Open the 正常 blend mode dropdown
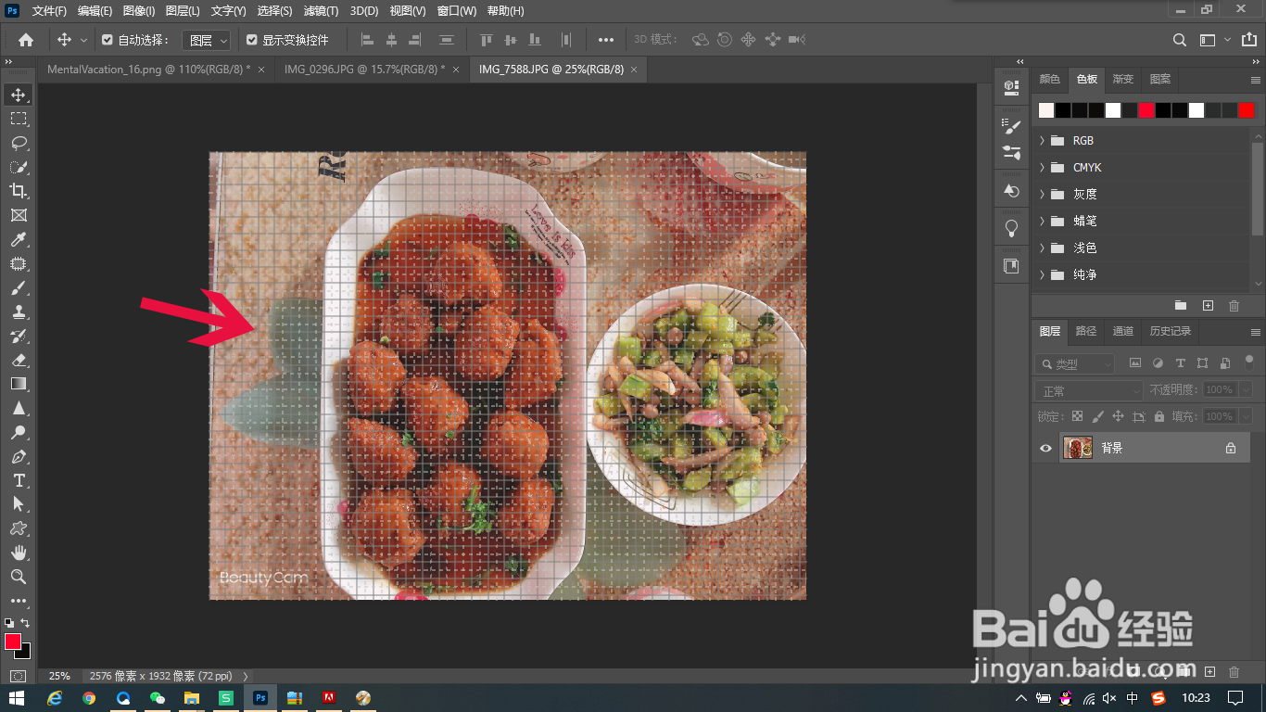This screenshot has height=712, width=1266. (1089, 390)
